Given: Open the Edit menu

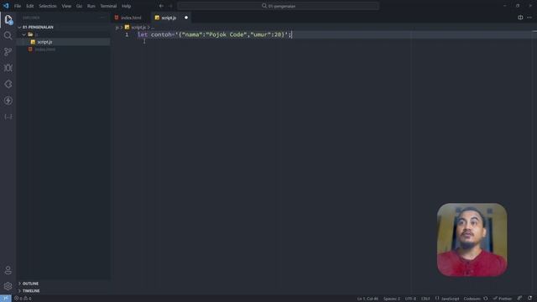Looking at the screenshot, I should coord(30,6).
